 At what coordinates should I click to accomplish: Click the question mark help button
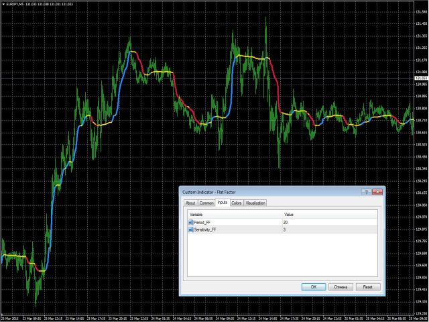[x=367, y=192]
